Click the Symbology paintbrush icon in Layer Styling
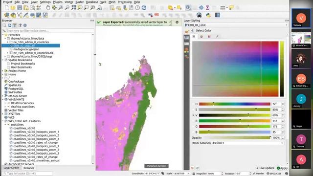313x176 pixels. click(x=187, y=31)
